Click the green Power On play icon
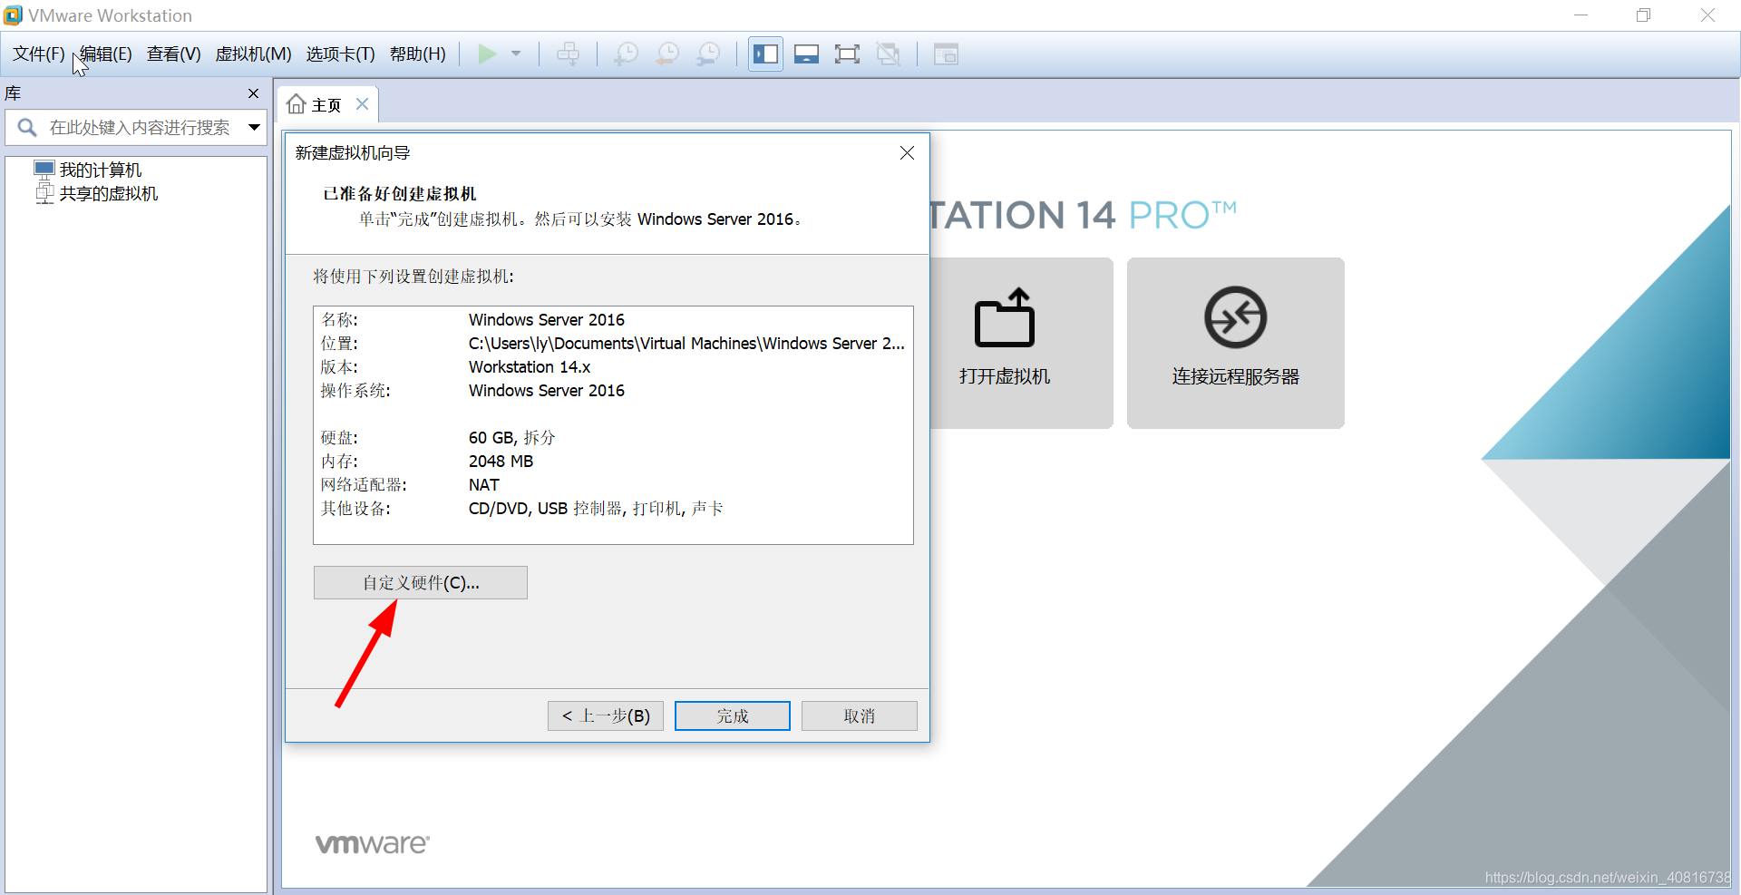The image size is (1741, 895). coord(487,54)
